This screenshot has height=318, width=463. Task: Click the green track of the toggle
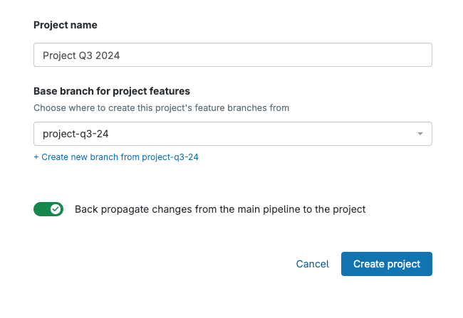[41, 209]
